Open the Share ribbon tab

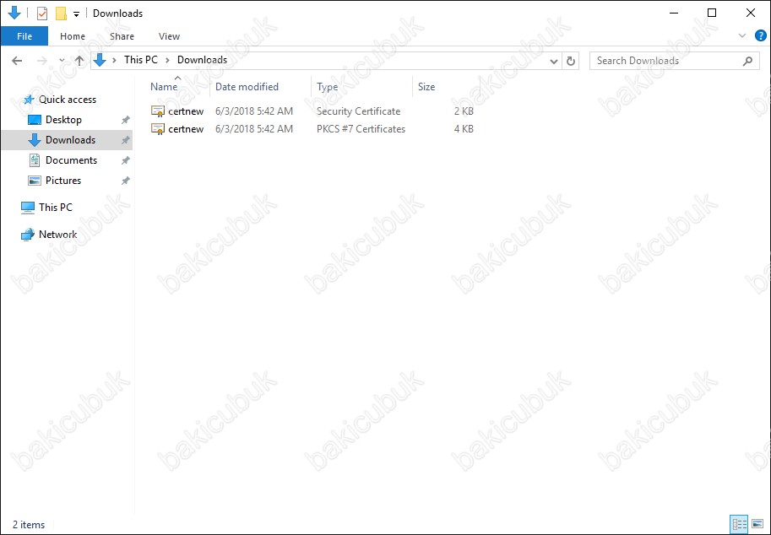(122, 36)
